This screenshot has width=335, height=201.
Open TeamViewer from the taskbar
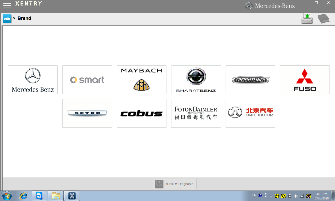click(x=40, y=196)
